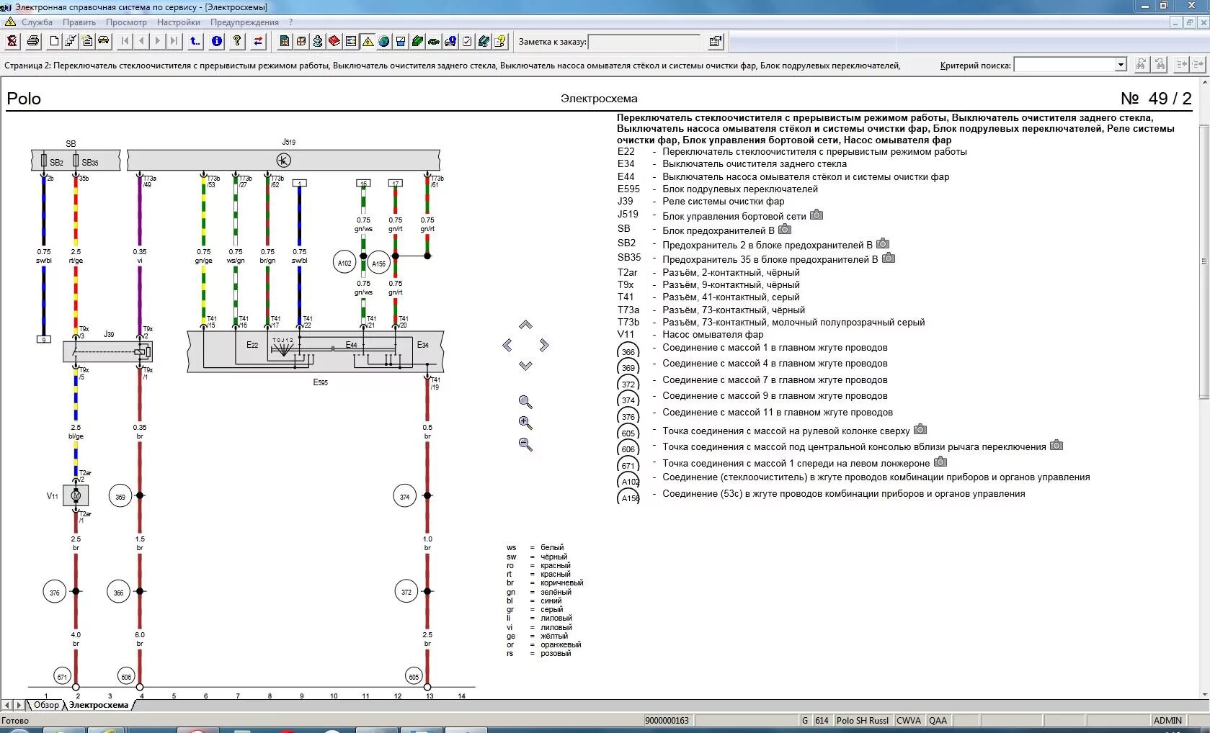Pan diagram down with the down arrow
Screen dimensions: 1210x733
point(525,366)
